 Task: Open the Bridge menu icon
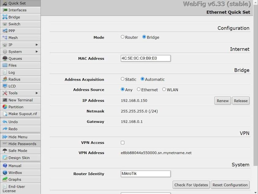[x=5, y=17]
